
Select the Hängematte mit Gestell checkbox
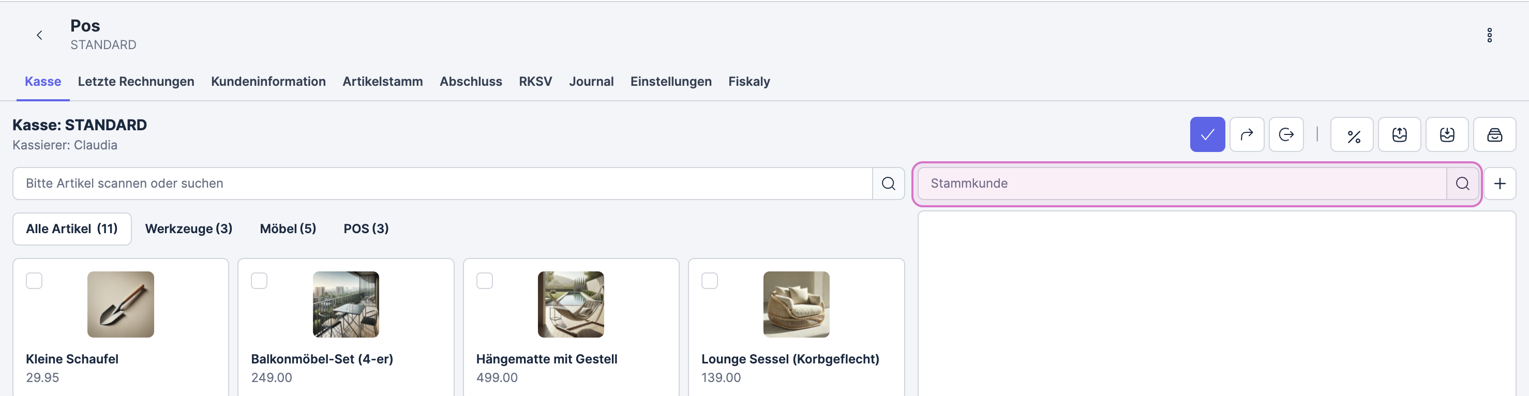coord(484,280)
